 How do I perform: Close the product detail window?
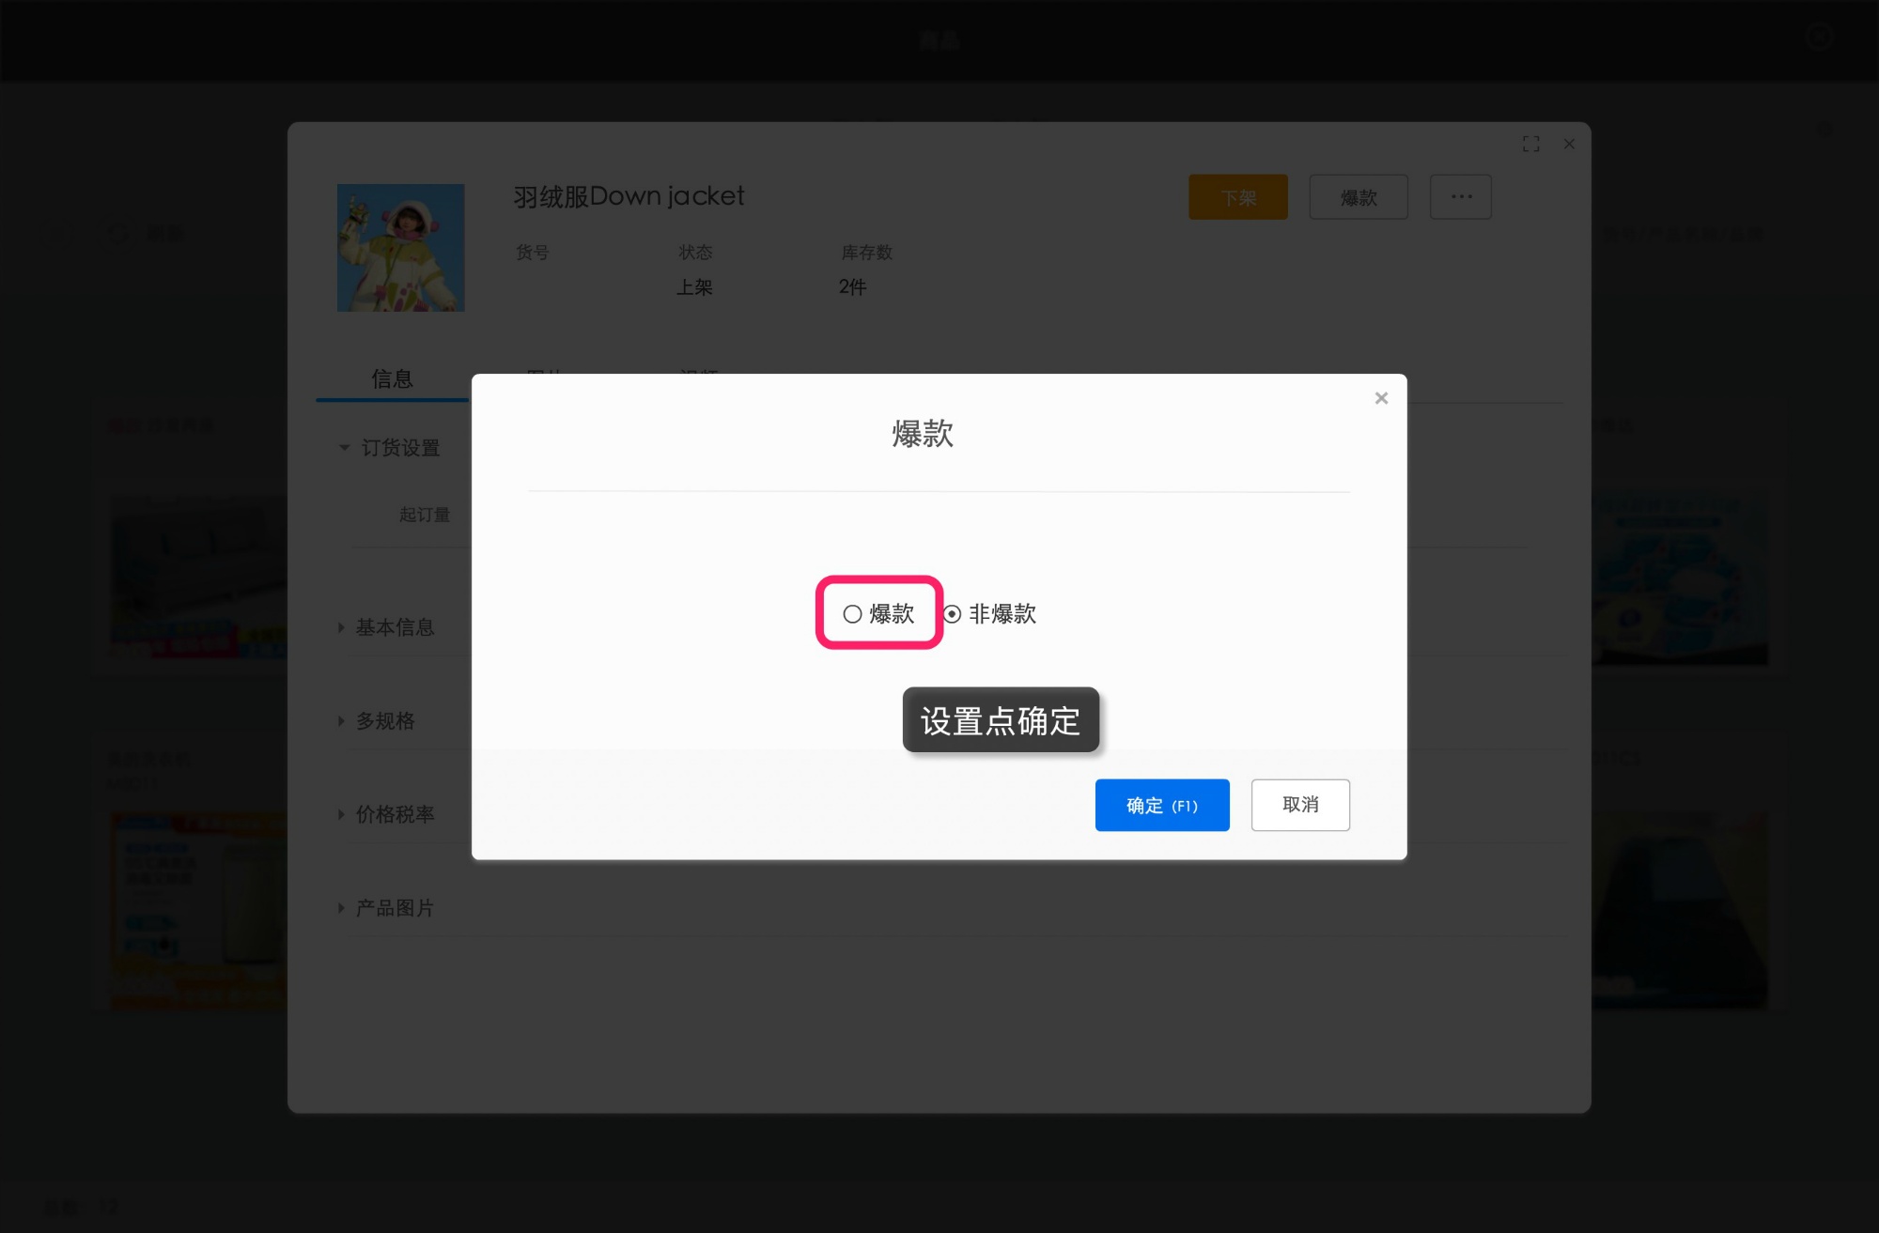click(1569, 144)
